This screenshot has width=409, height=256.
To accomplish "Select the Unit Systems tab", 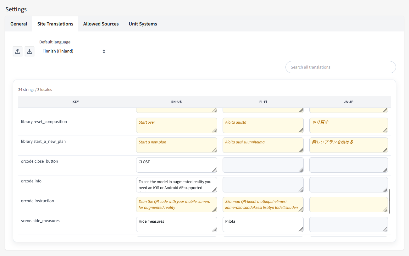I will click(143, 24).
